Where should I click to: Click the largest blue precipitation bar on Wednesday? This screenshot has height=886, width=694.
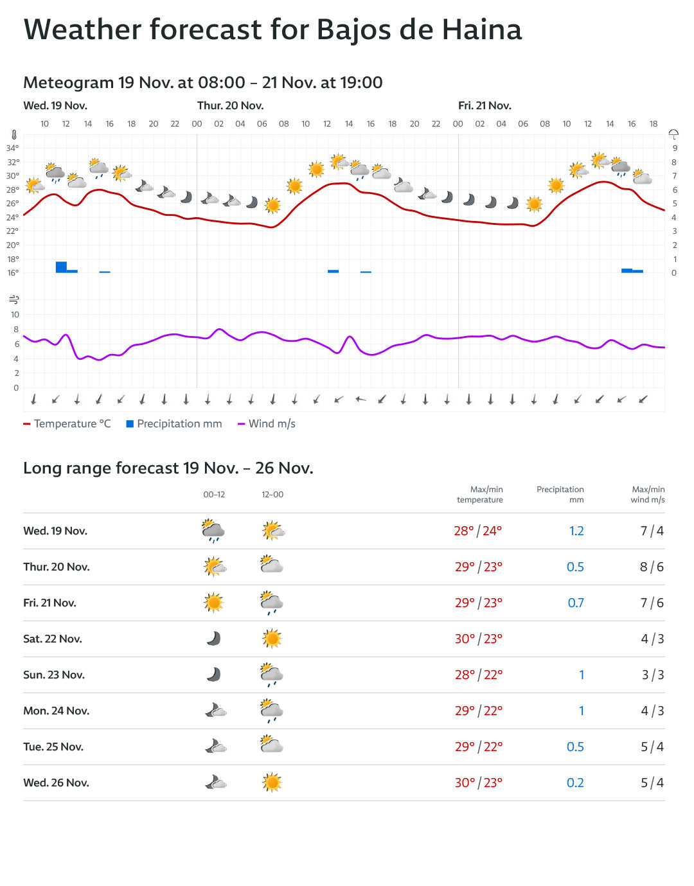point(61,267)
